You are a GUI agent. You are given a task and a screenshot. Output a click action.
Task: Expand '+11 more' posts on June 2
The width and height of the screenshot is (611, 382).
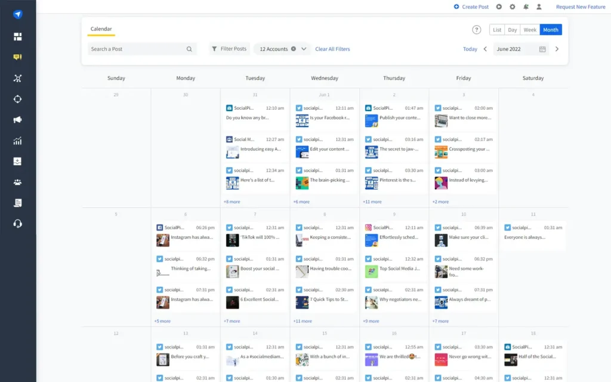[x=372, y=202]
